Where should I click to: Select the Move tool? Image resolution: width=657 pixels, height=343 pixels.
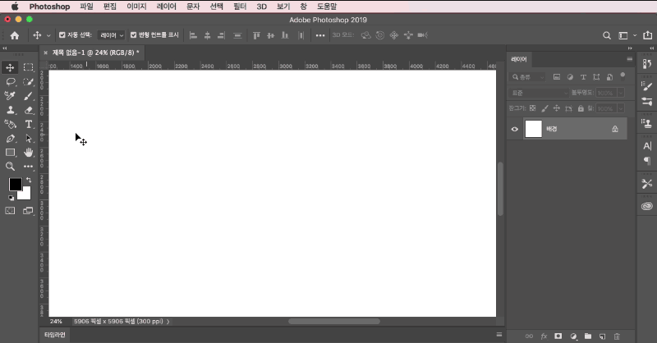click(x=10, y=67)
